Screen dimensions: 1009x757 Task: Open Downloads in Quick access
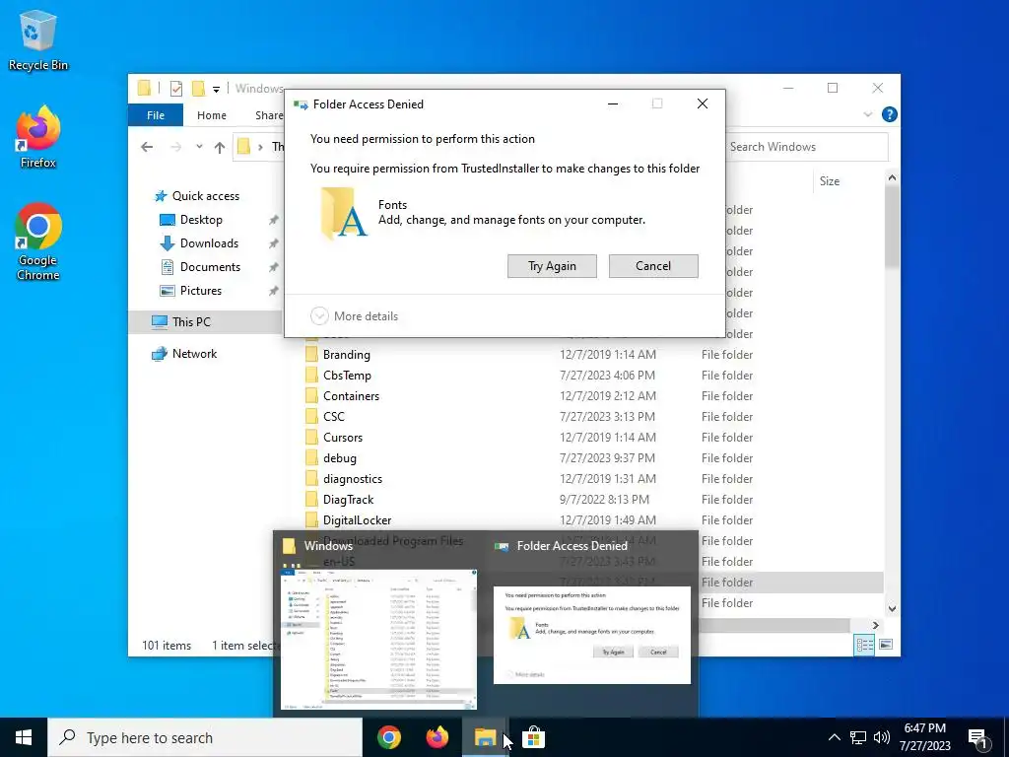coord(199,243)
